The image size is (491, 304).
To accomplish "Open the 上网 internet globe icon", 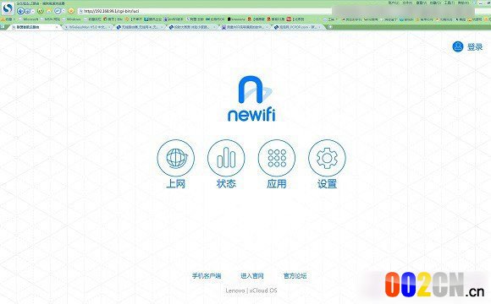I will pyautogui.click(x=176, y=158).
